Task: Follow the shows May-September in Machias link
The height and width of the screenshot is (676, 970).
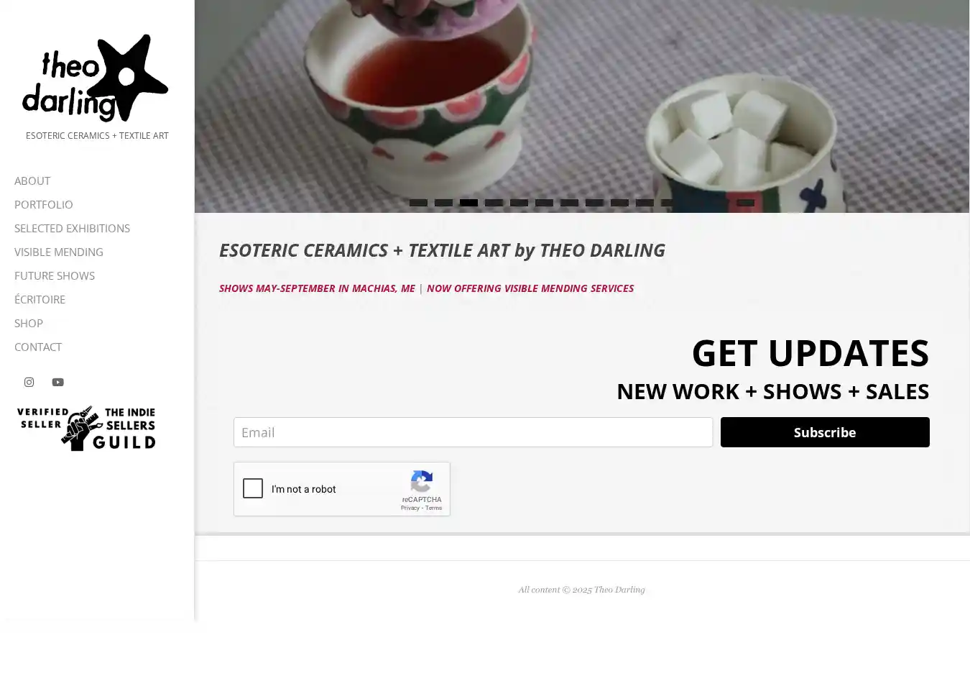Action: coord(317,288)
